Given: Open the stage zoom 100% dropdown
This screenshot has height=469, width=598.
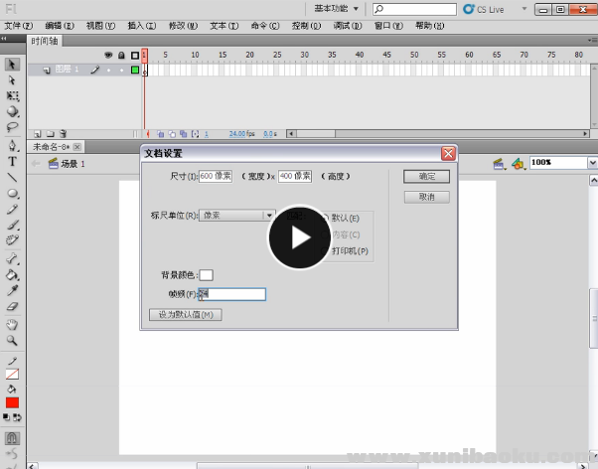Looking at the screenshot, I should pyautogui.click(x=561, y=162).
